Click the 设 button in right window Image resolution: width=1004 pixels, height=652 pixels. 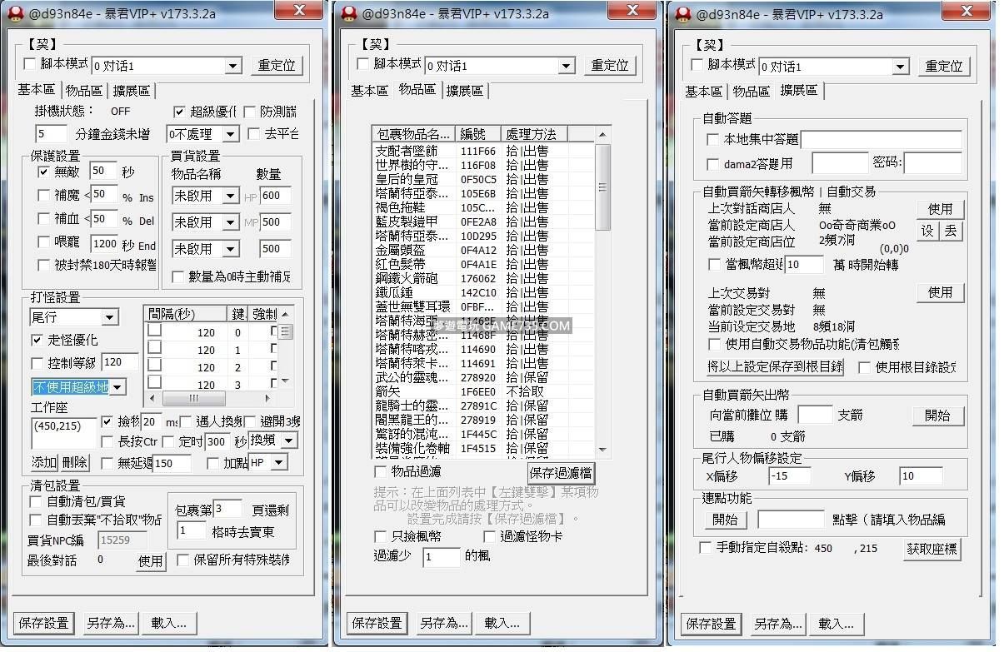tap(927, 231)
